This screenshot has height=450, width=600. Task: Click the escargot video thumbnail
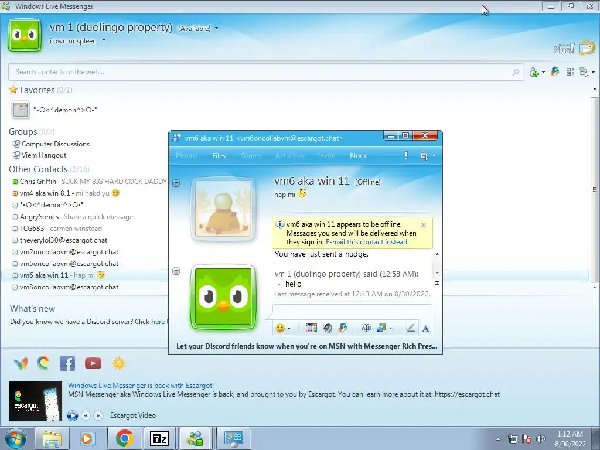(x=35, y=401)
